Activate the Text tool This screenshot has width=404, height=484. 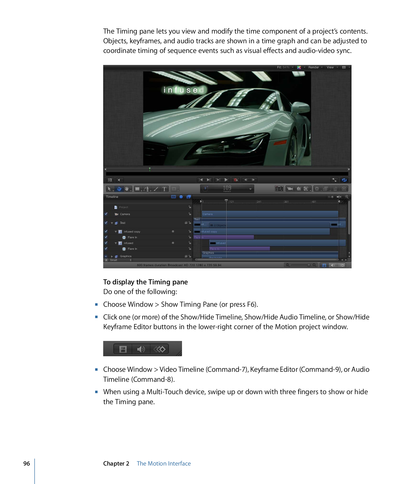pyautogui.click(x=164, y=189)
